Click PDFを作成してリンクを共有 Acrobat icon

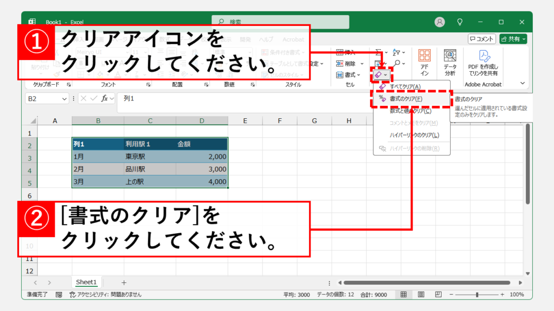[483, 63]
